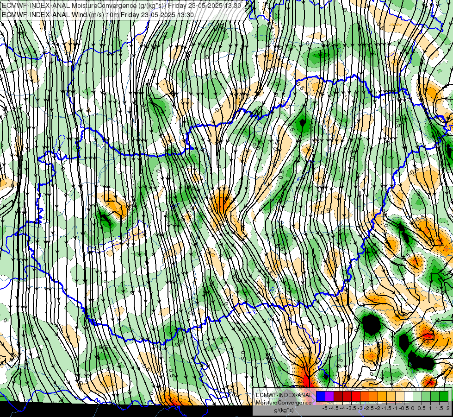Click the purple legend swatch
The width and height of the screenshot is (453, 417).
click(329, 397)
